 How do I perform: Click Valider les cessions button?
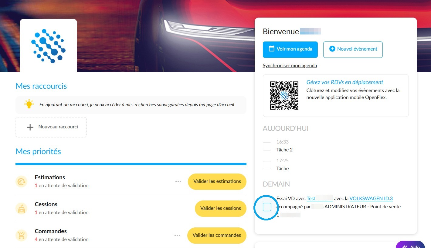coord(221,209)
